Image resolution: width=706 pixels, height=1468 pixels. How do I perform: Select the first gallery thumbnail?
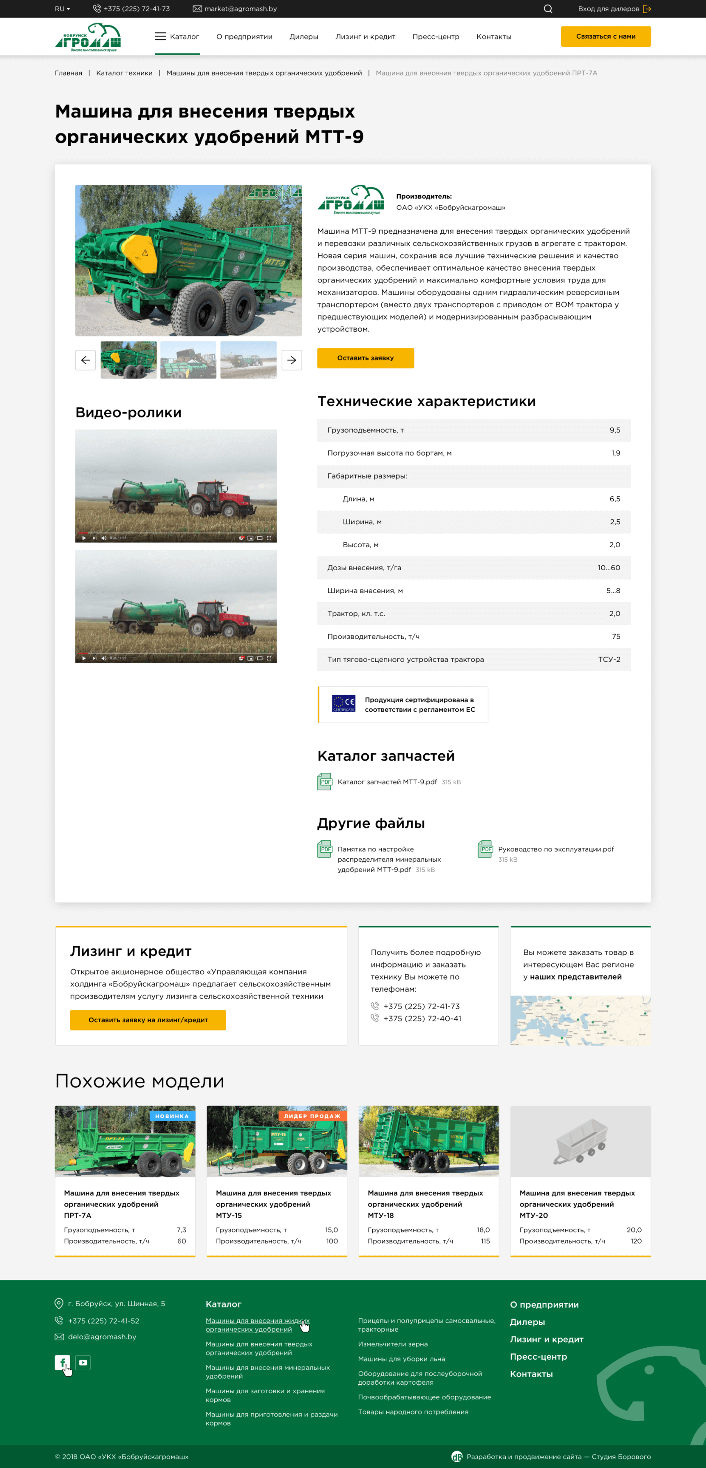pyautogui.click(x=129, y=360)
